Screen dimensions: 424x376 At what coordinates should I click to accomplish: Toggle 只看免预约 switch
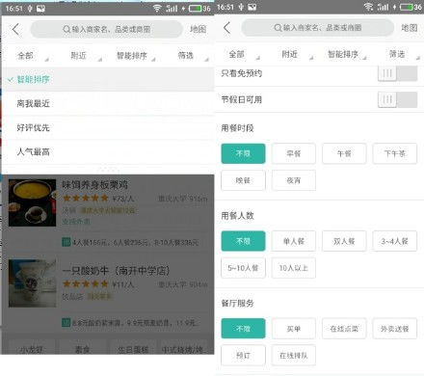[x=398, y=73]
